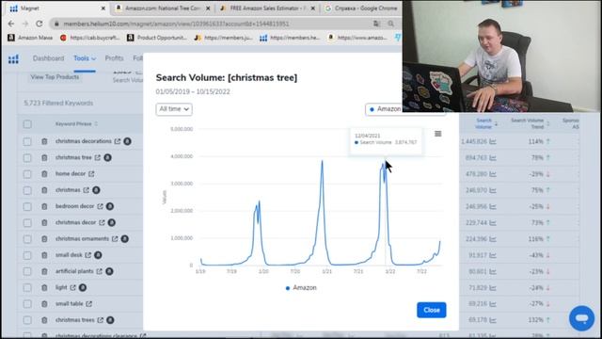Check the christmas row checkbox
Screen dimensions: 602x339
pyautogui.click(x=27, y=190)
